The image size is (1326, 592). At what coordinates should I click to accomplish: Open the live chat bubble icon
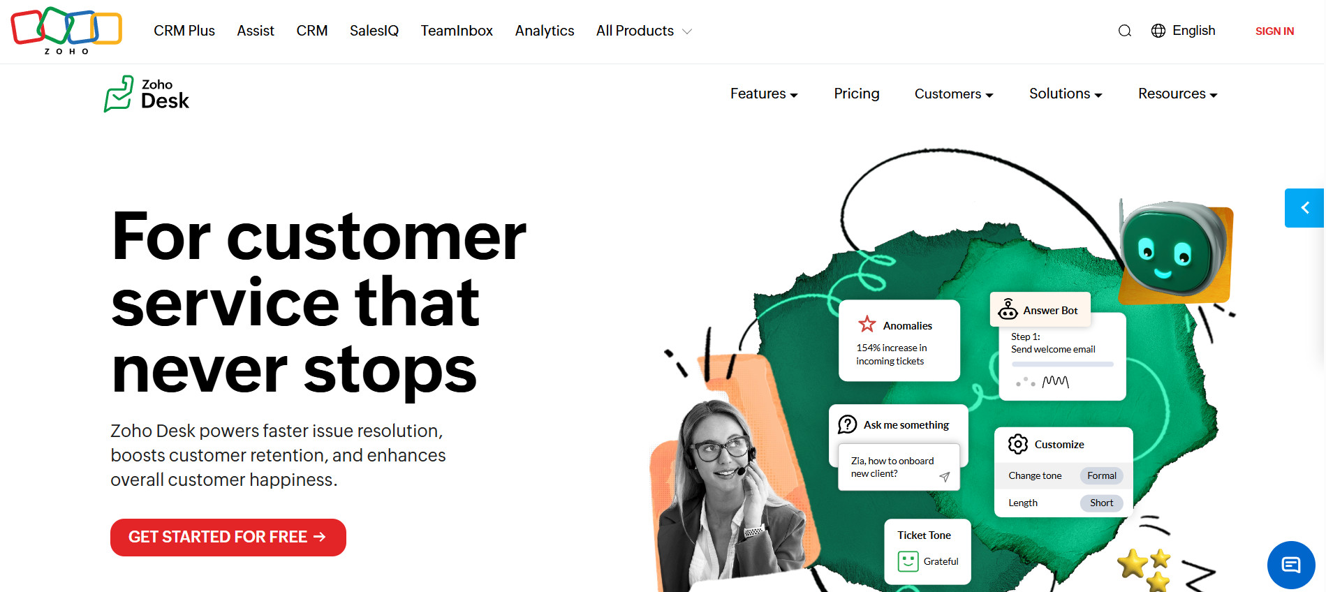1291,565
